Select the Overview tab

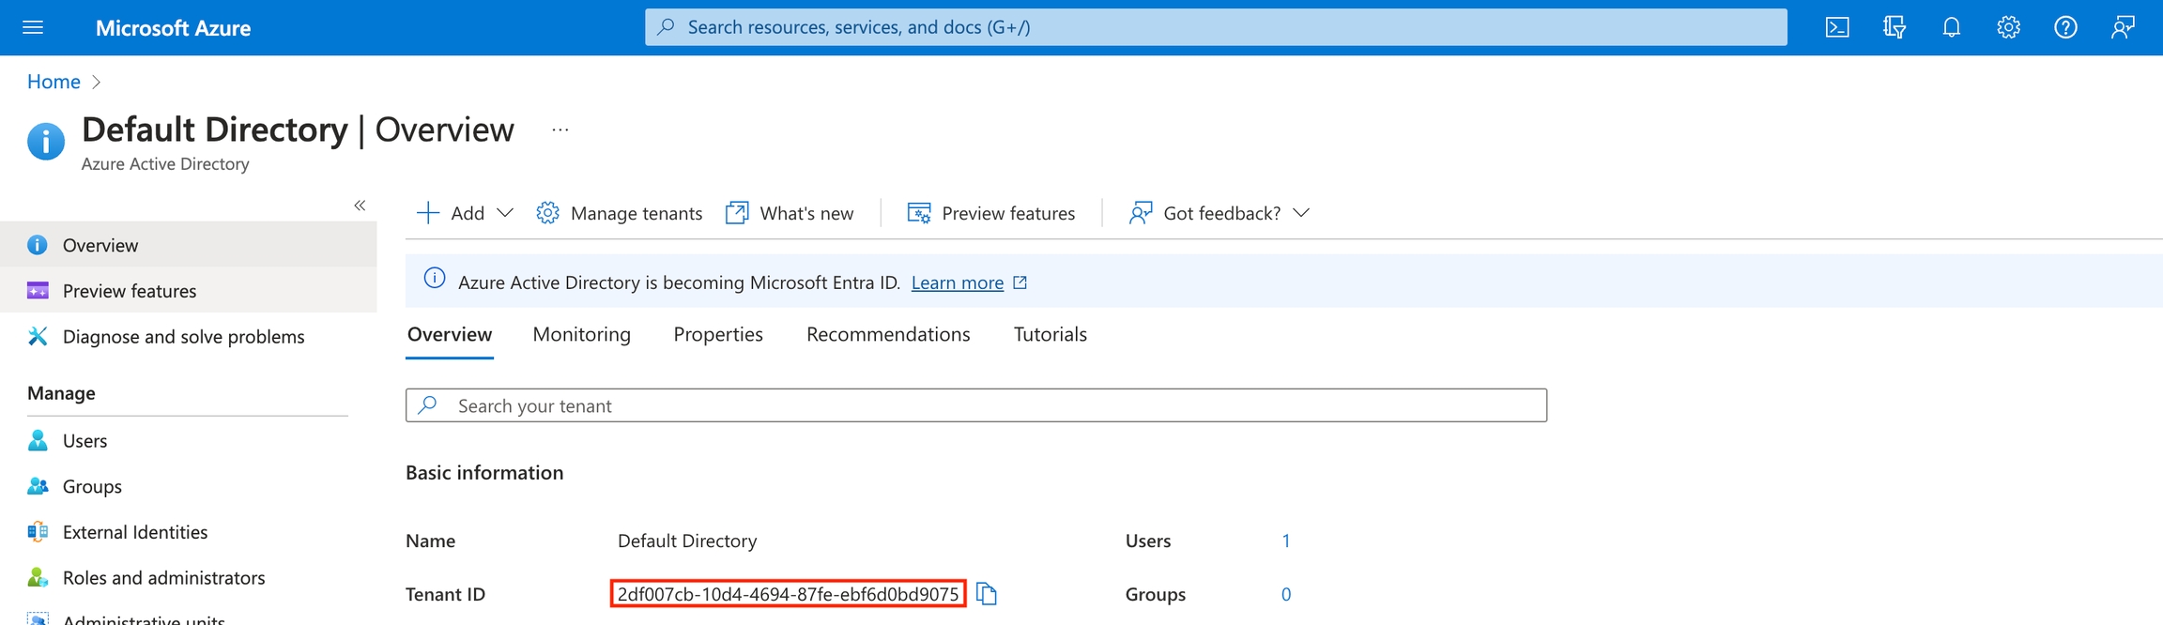coord(450,334)
